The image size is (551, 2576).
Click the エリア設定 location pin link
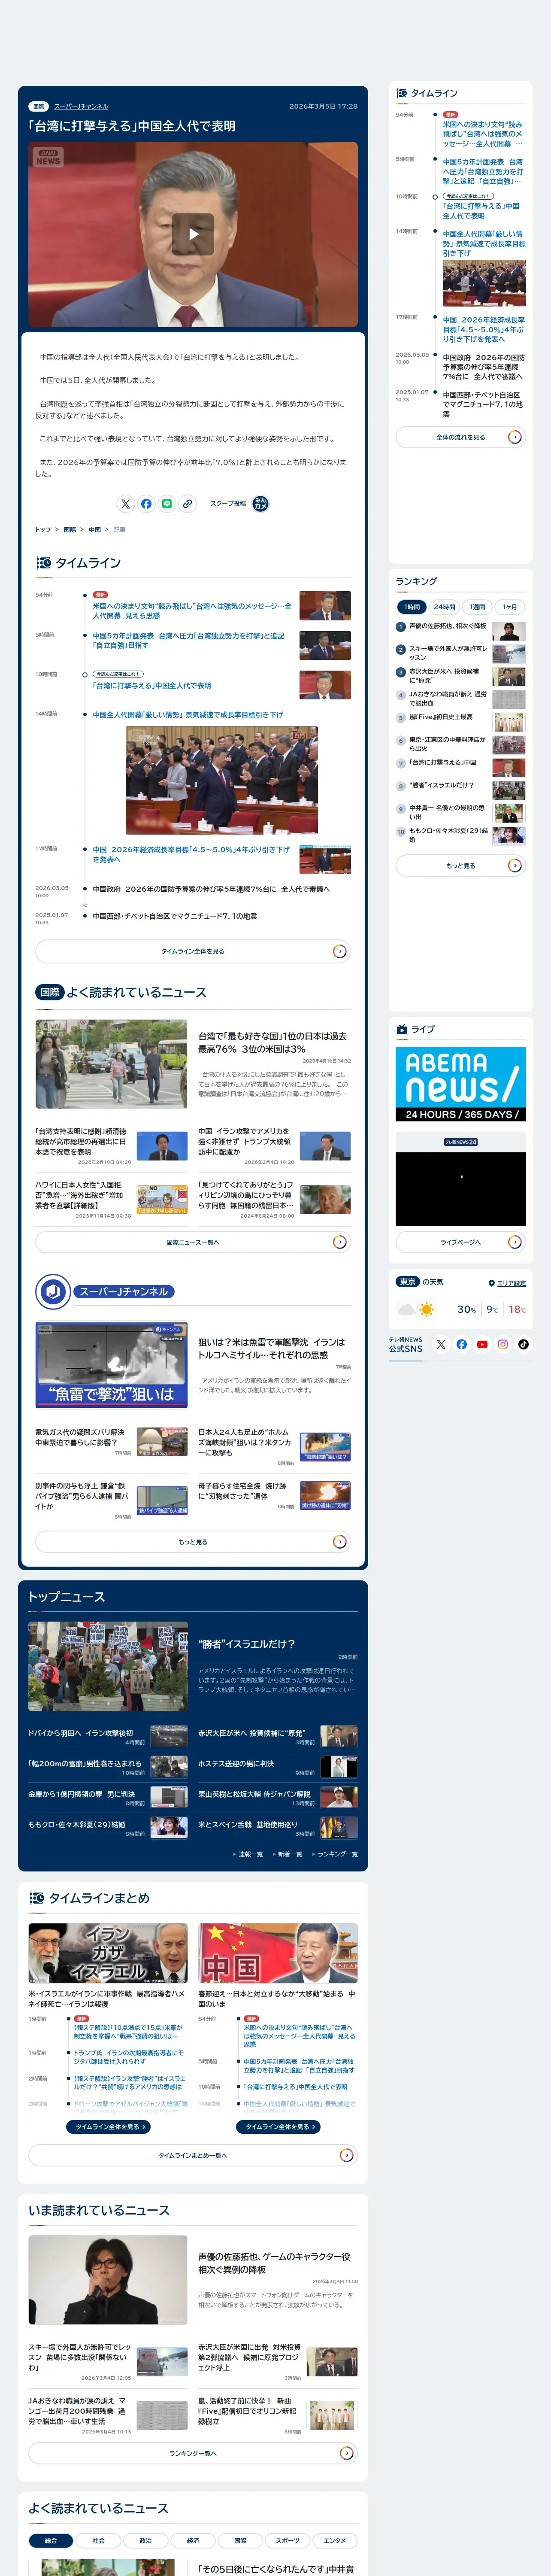click(x=507, y=1283)
